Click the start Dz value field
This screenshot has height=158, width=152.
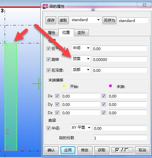click(x=81, y=113)
